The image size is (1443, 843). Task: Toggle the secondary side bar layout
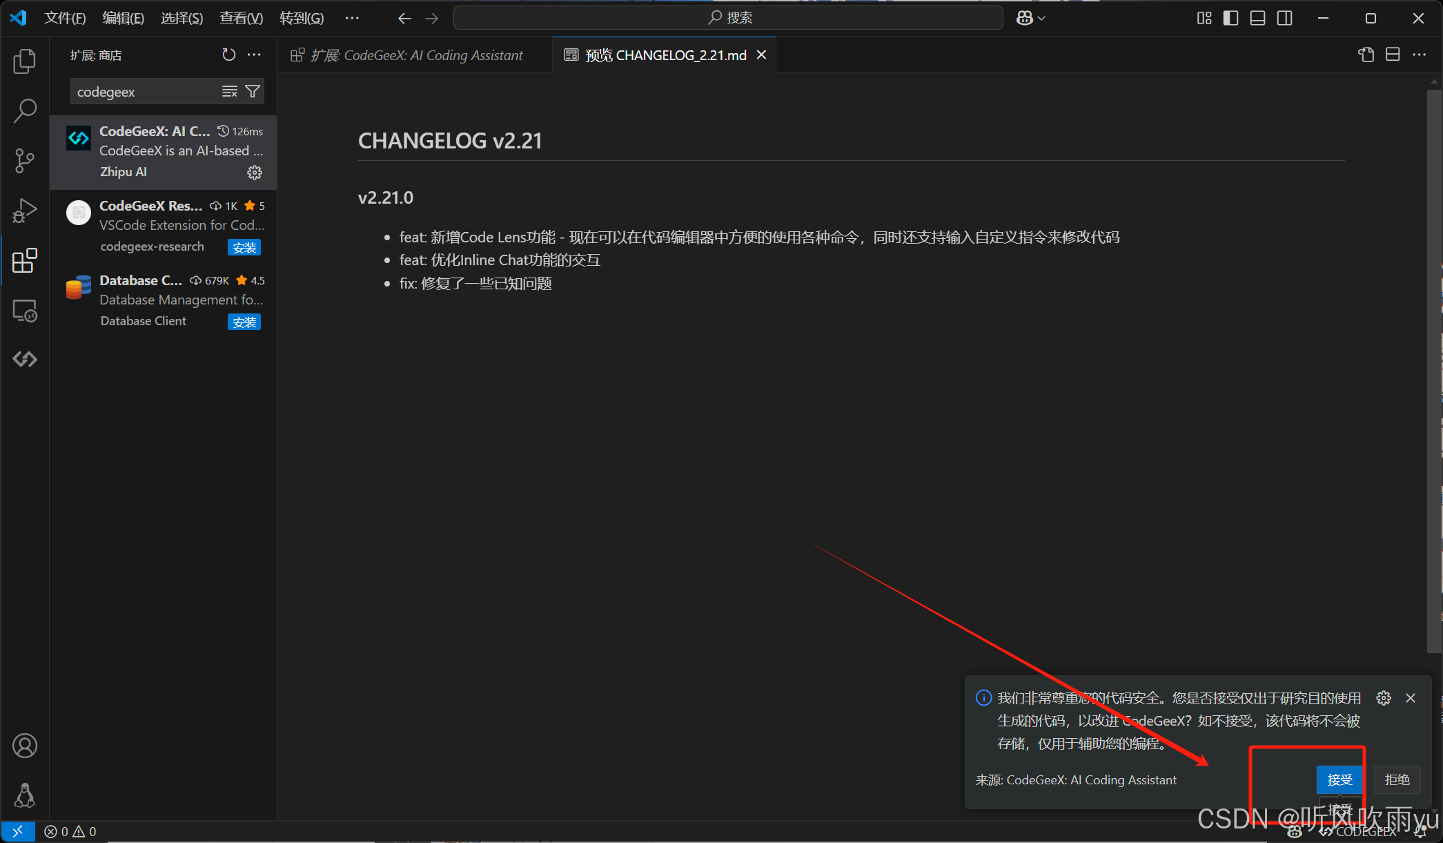pos(1284,18)
